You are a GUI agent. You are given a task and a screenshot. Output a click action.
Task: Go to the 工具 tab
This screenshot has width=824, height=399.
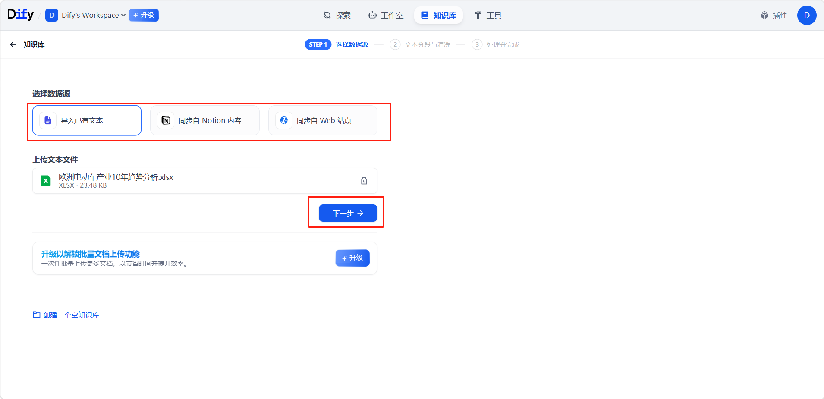(x=488, y=15)
